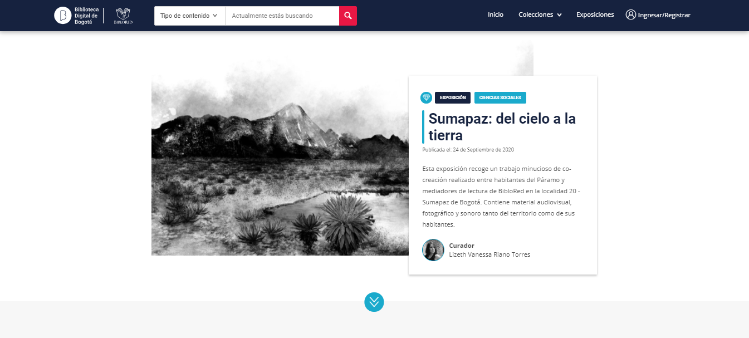Viewport: 749px width, 338px height.
Task: Open the BibloRed logo link
Action: coord(123,16)
